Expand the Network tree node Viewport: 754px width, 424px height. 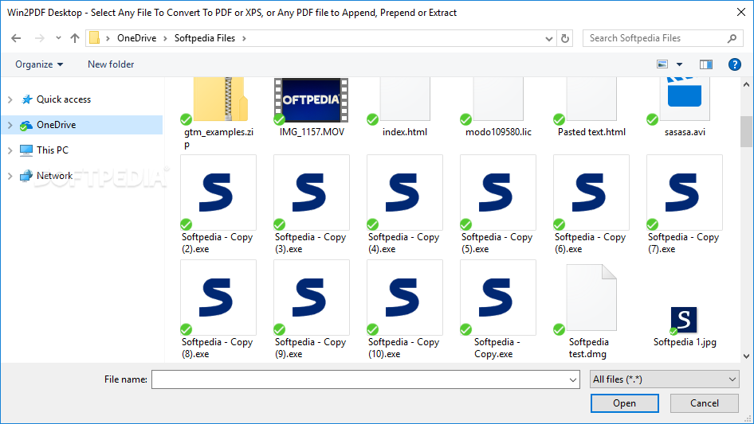[x=10, y=176]
